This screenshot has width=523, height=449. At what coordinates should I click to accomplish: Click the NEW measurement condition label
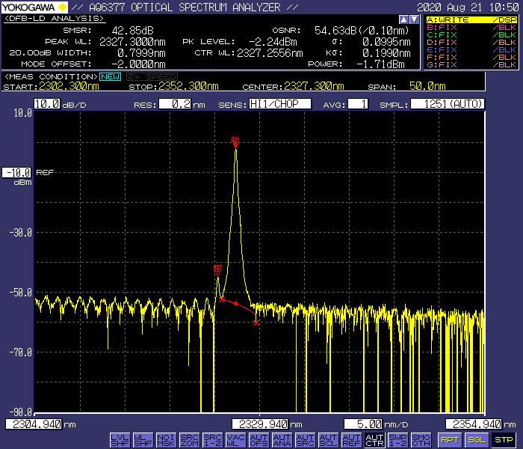tap(111, 76)
